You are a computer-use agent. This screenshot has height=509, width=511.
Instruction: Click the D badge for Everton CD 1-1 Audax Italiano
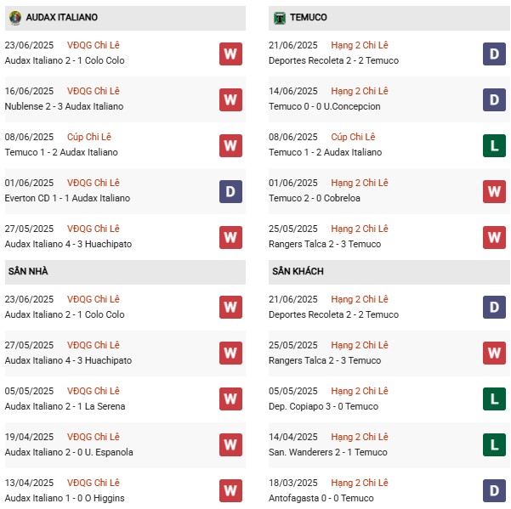pyautogui.click(x=230, y=191)
